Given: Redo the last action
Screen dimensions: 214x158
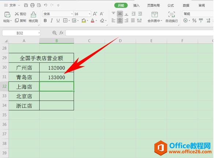Looking at the screenshot, I should click(52, 5).
